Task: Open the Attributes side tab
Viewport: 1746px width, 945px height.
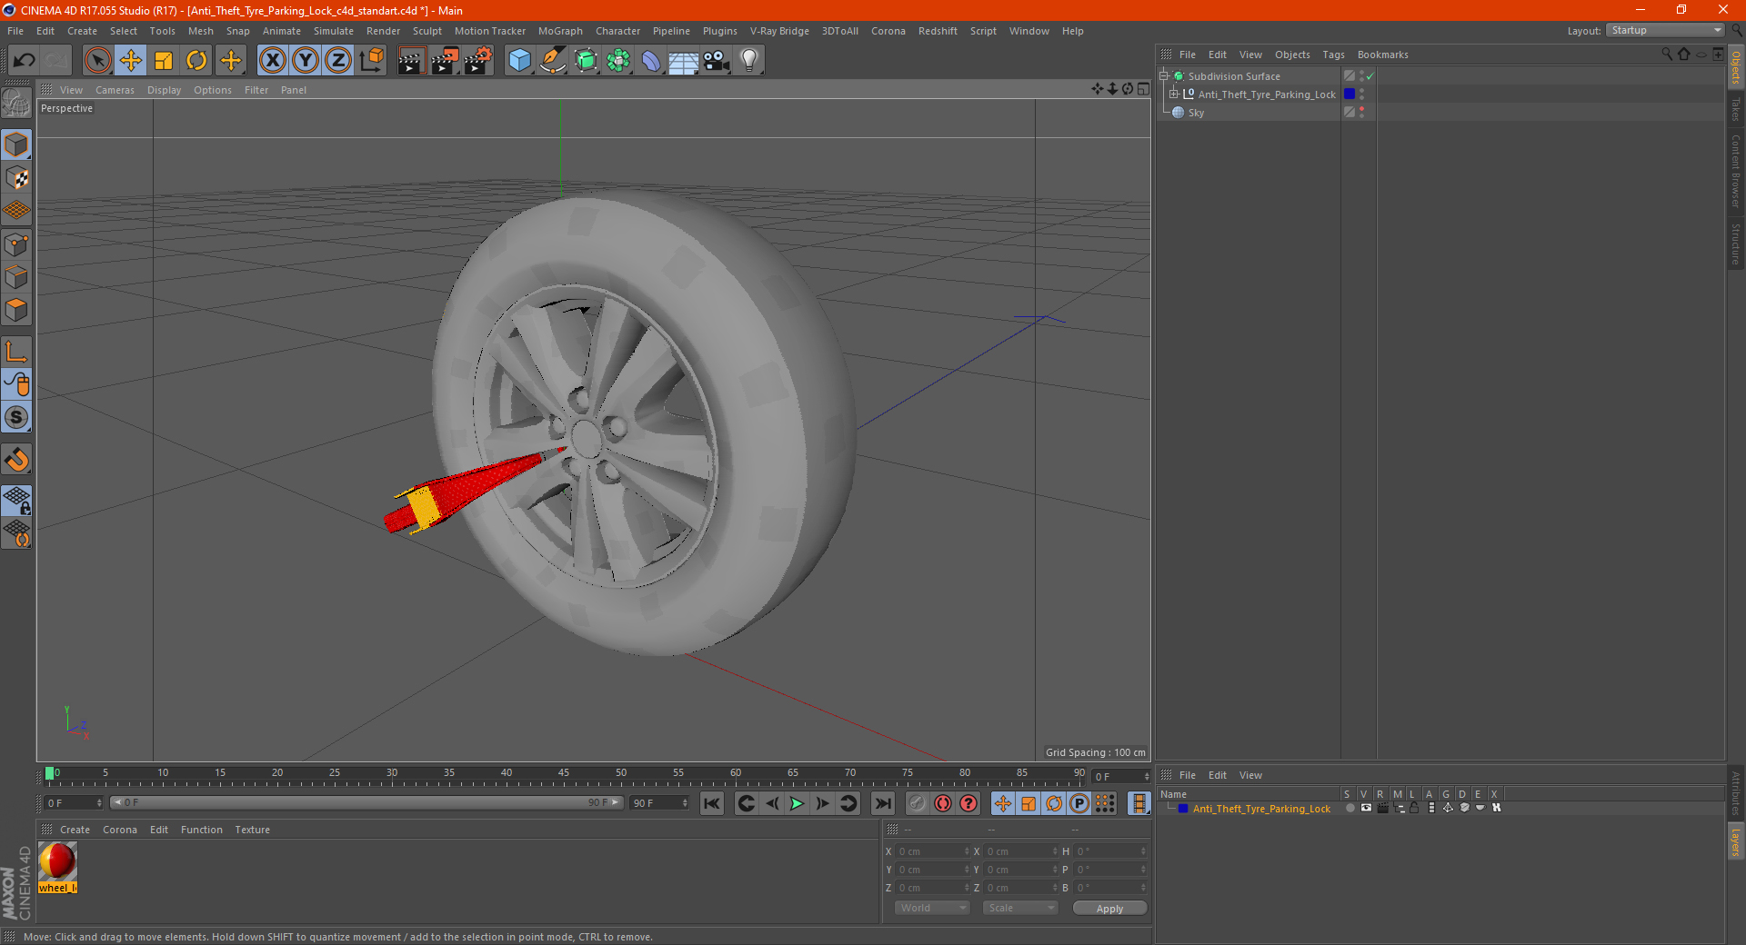Action: [x=1736, y=793]
